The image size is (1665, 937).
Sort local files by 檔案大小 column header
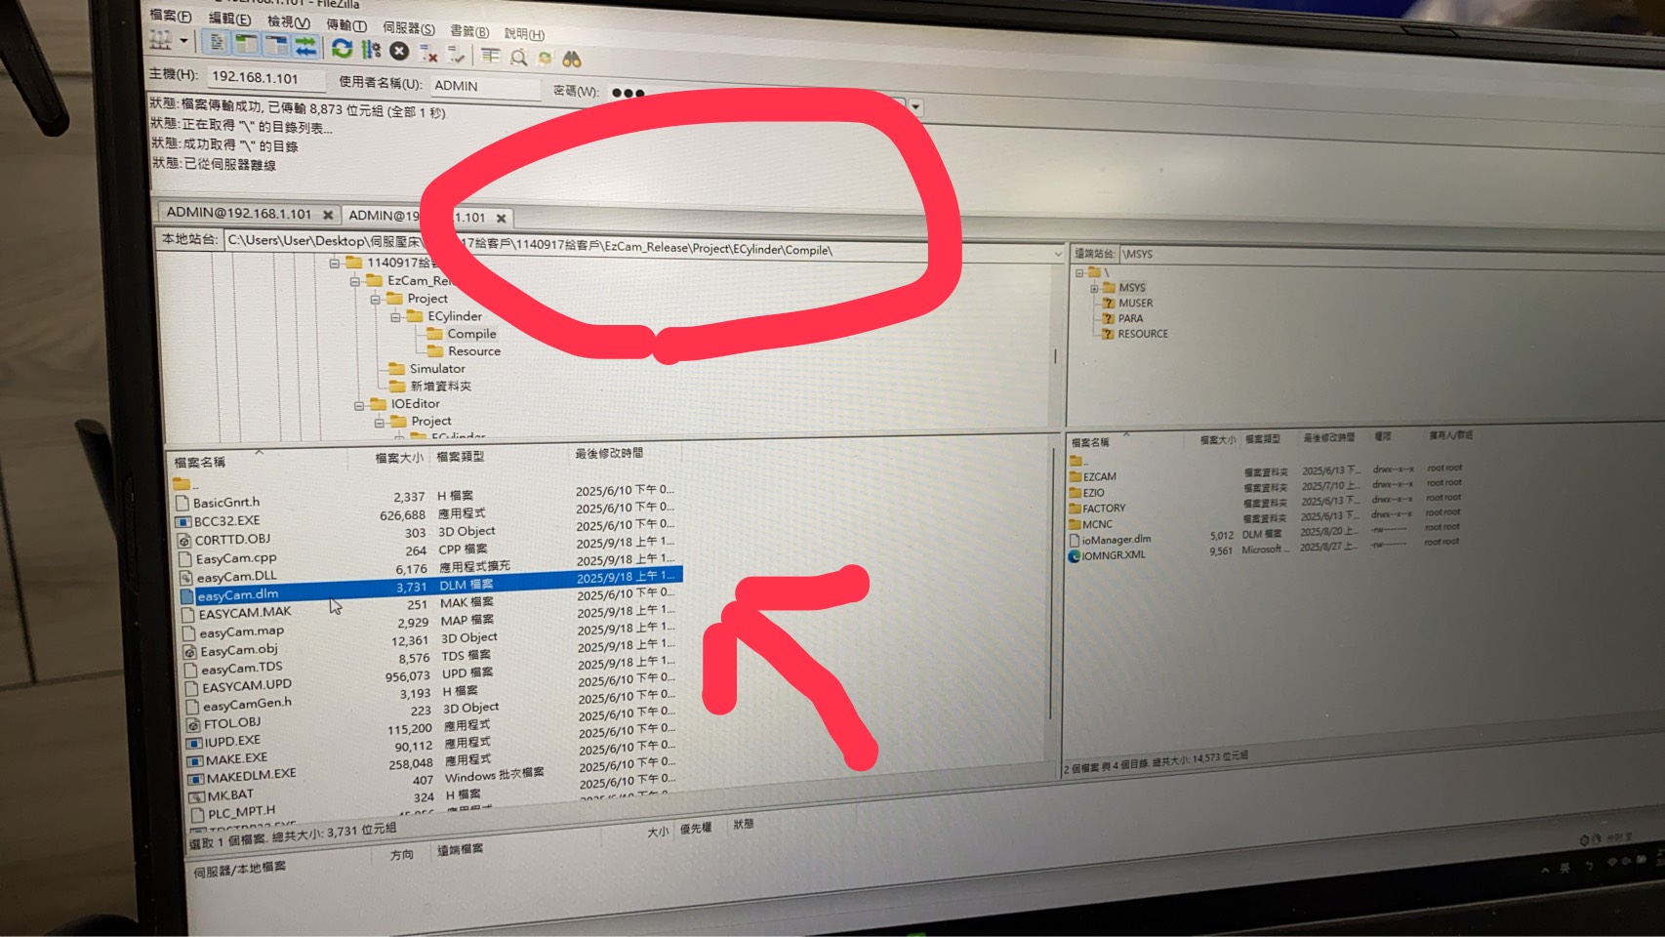399,457
